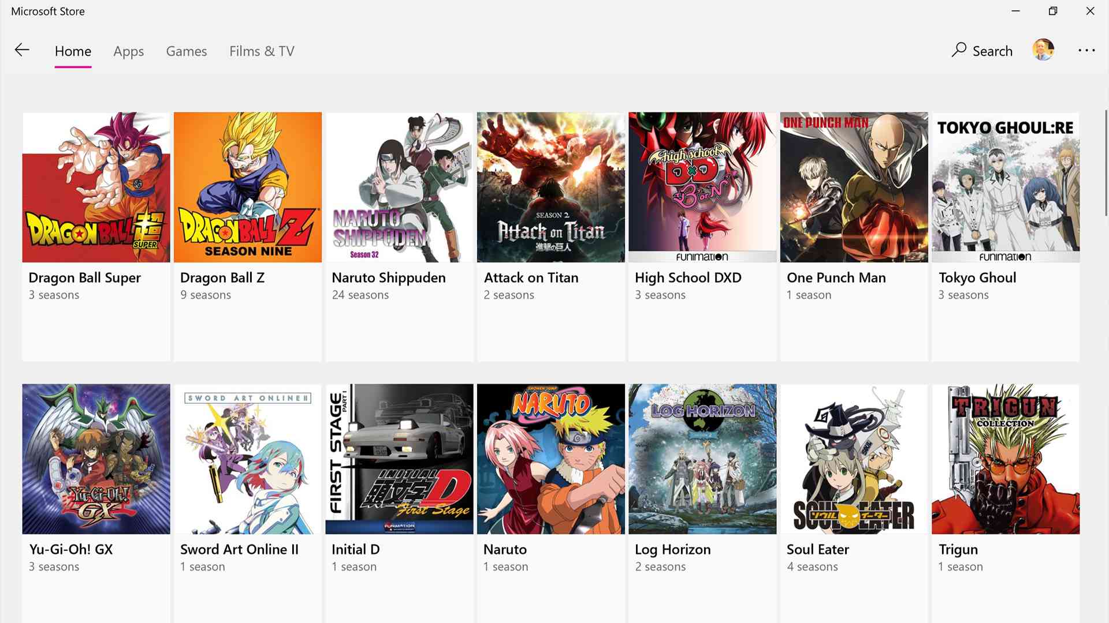Click the user profile icon

click(1044, 50)
